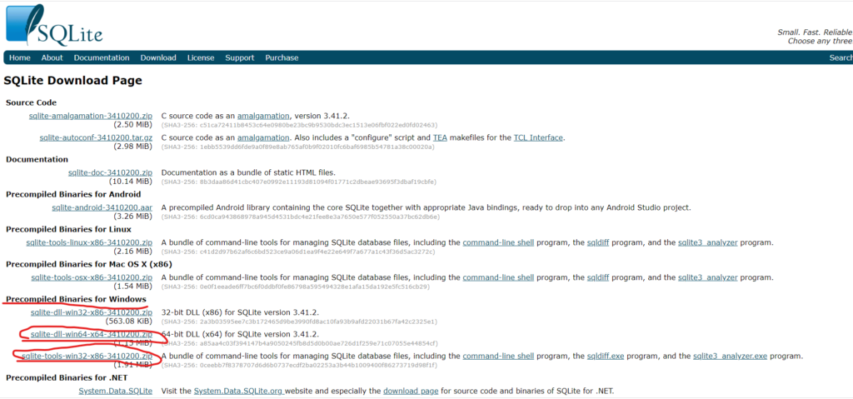Download sqlite-tools-osx-x86-3410200.zip
Screen dimensions: 853x399
pyautogui.click(x=92, y=277)
